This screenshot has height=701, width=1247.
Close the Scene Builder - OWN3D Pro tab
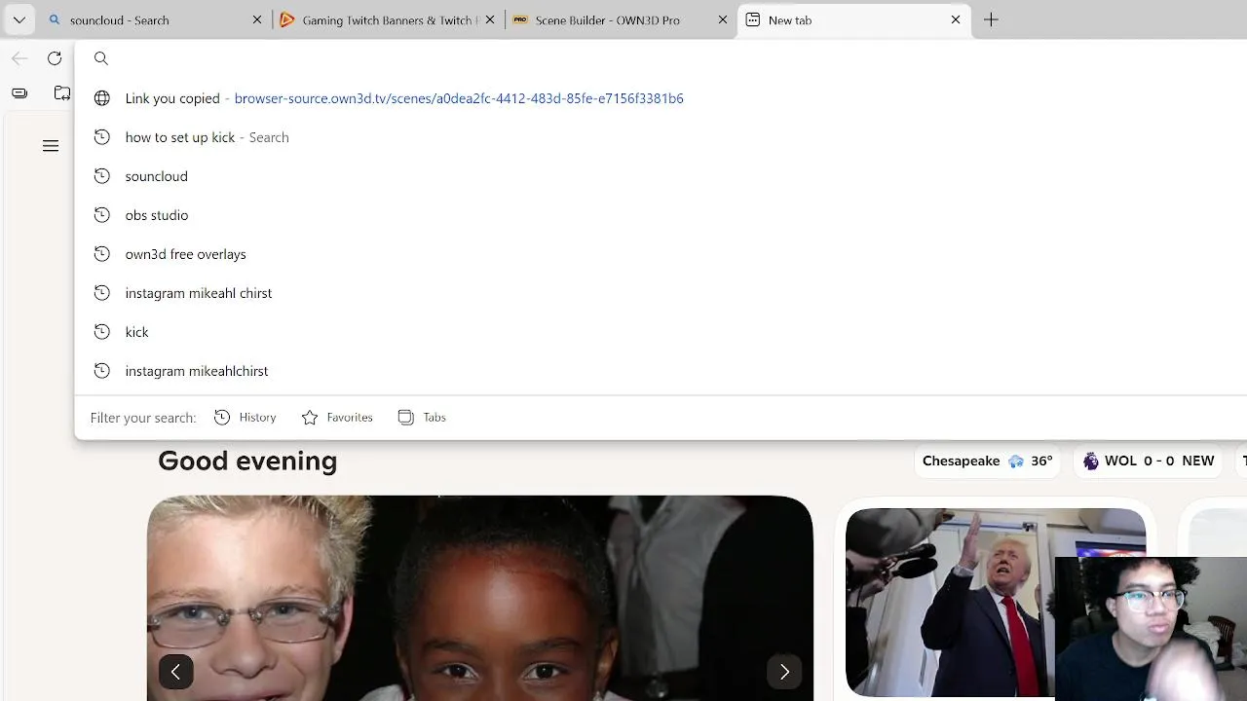[723, 19]
